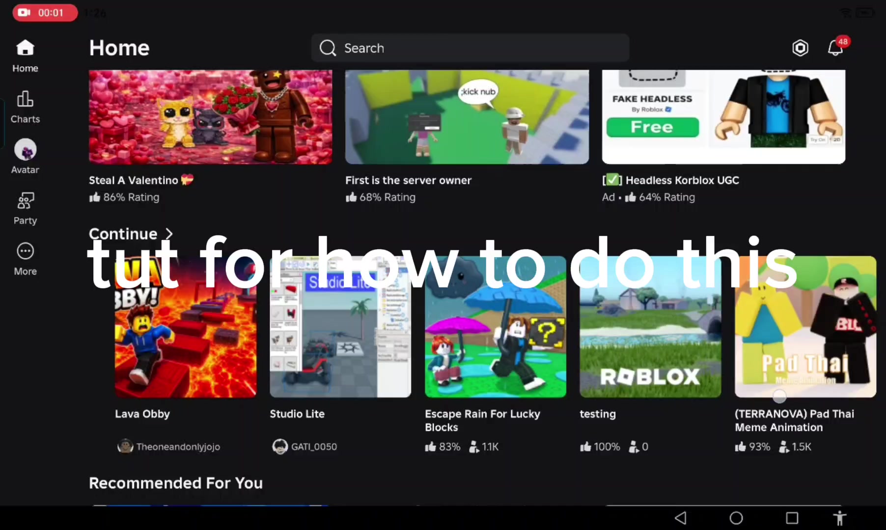The image size is (886, 530).
Task: Open the Fake Headless ad thumbnail
Action: point(723,117)
